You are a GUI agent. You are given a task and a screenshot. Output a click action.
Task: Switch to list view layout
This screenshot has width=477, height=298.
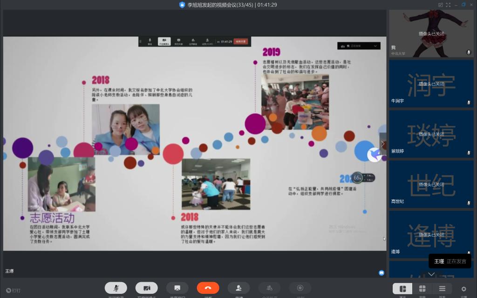pos(442,289)
